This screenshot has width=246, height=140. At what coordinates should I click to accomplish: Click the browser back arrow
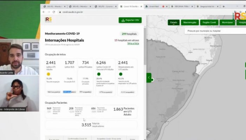click(44, 12)
